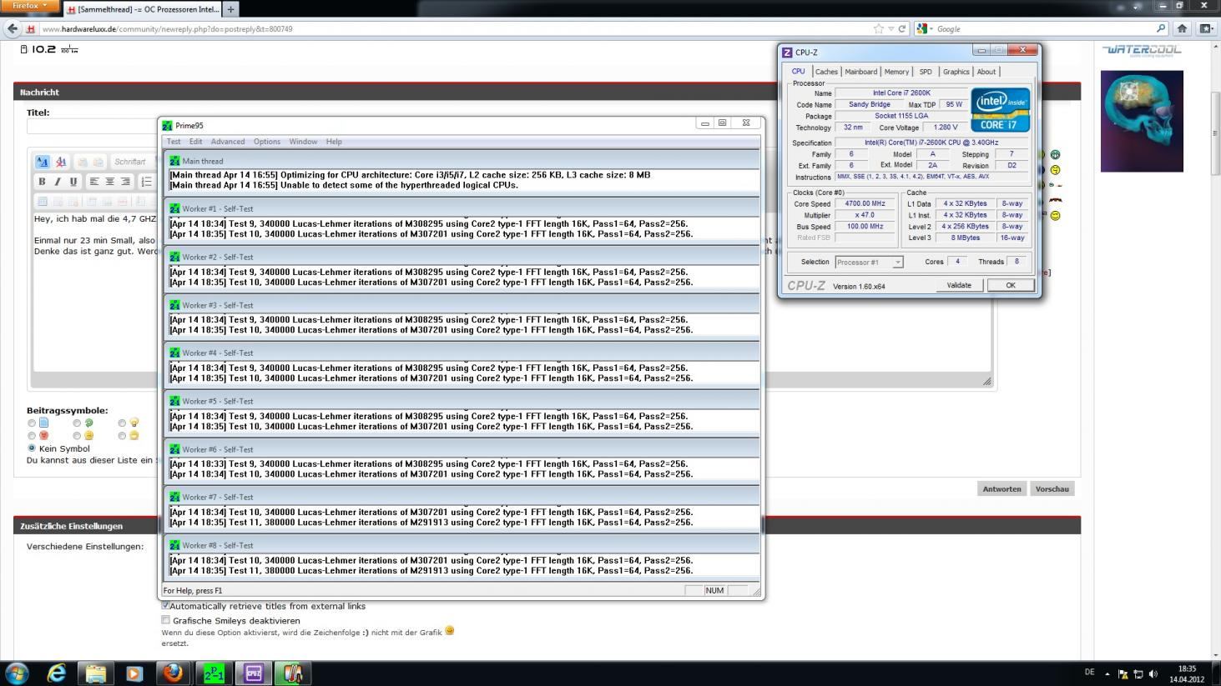Open a new Firefox tab with the plus button
Viewport: 1221px width, 686px height.
pos(230,9)
